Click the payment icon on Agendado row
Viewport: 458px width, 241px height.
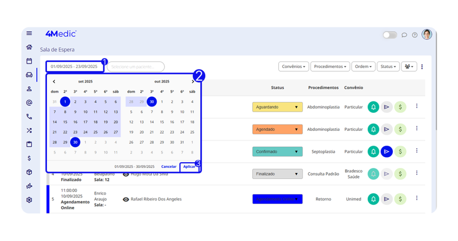pyautogui.click(x=400, y=129)
